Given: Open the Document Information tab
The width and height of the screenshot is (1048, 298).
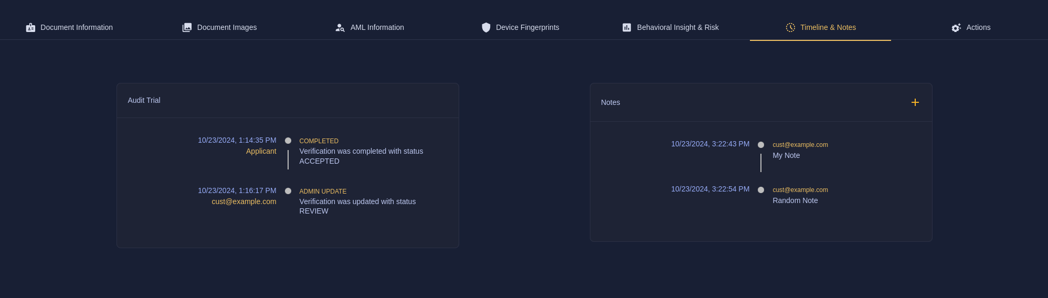Looking at the screenshot, I should coord(77,28).
